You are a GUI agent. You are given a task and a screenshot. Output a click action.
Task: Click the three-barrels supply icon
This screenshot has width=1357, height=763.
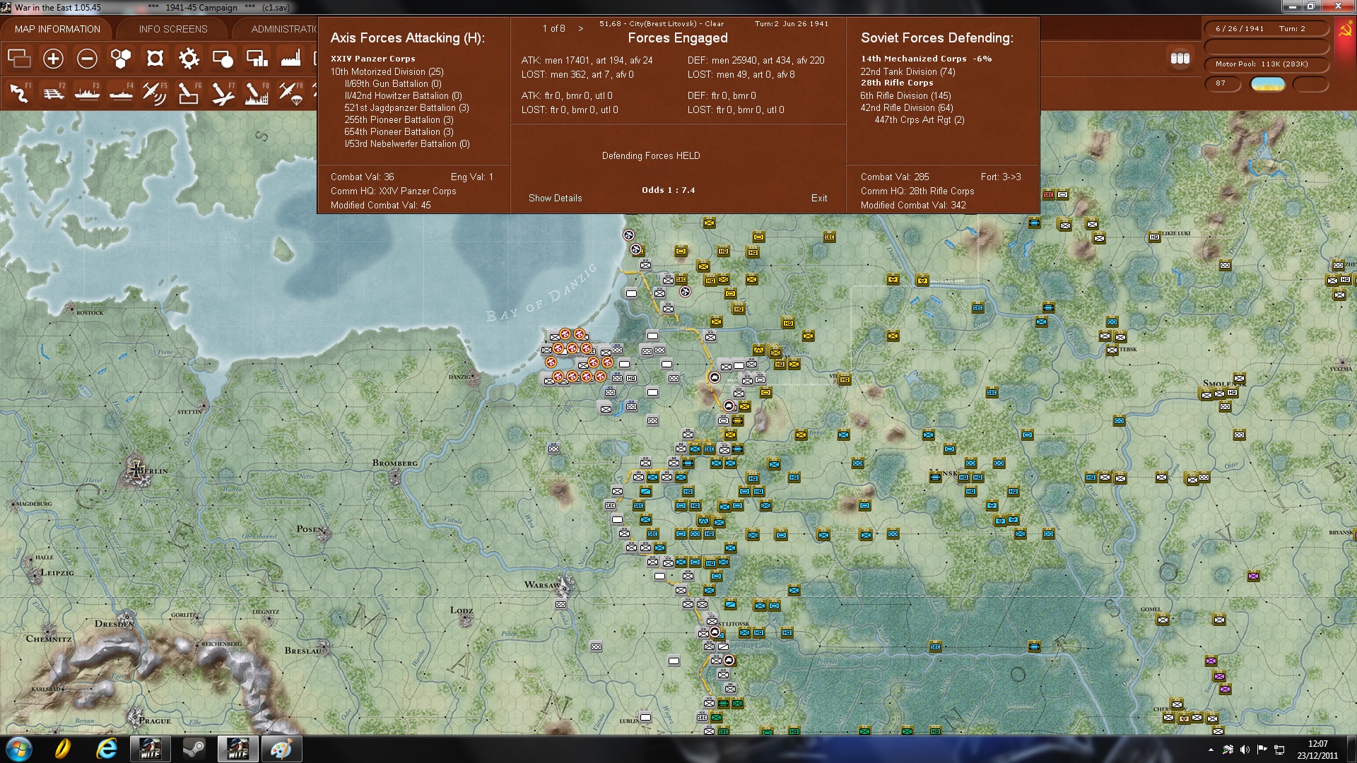tap(1180, 59)
